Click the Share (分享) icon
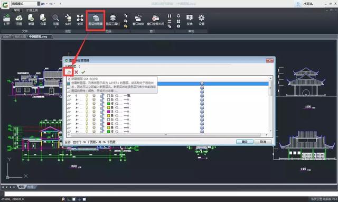The image size is (338, 202). point(43,20)
